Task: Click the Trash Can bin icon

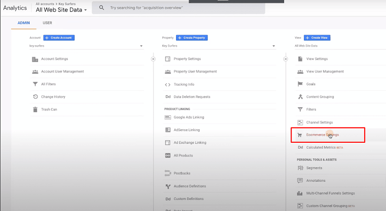Action: [x=35, y=110]
